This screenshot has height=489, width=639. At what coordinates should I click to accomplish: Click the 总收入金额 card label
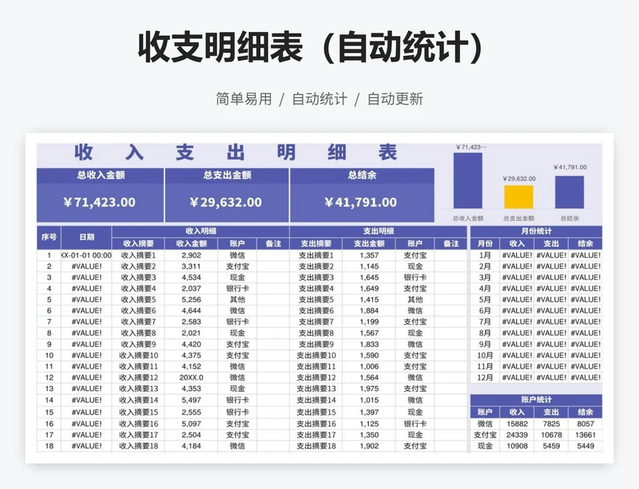click(x=101, y=175)
